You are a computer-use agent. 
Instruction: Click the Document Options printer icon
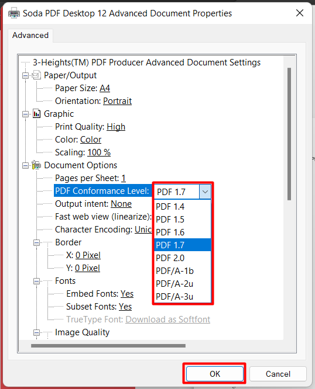pyautogui.click(x=36, y=165)
